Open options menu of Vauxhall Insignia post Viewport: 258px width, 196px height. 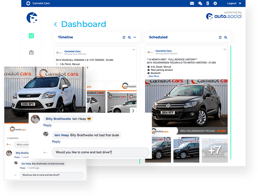(x=134, y=50)
